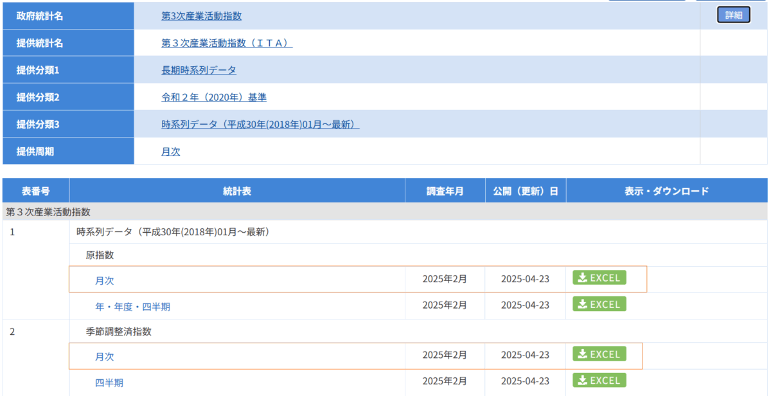Viewport: 771px width, 396px height.
Task: Download the 四半期 Excel file
Action: click(599, 380)
